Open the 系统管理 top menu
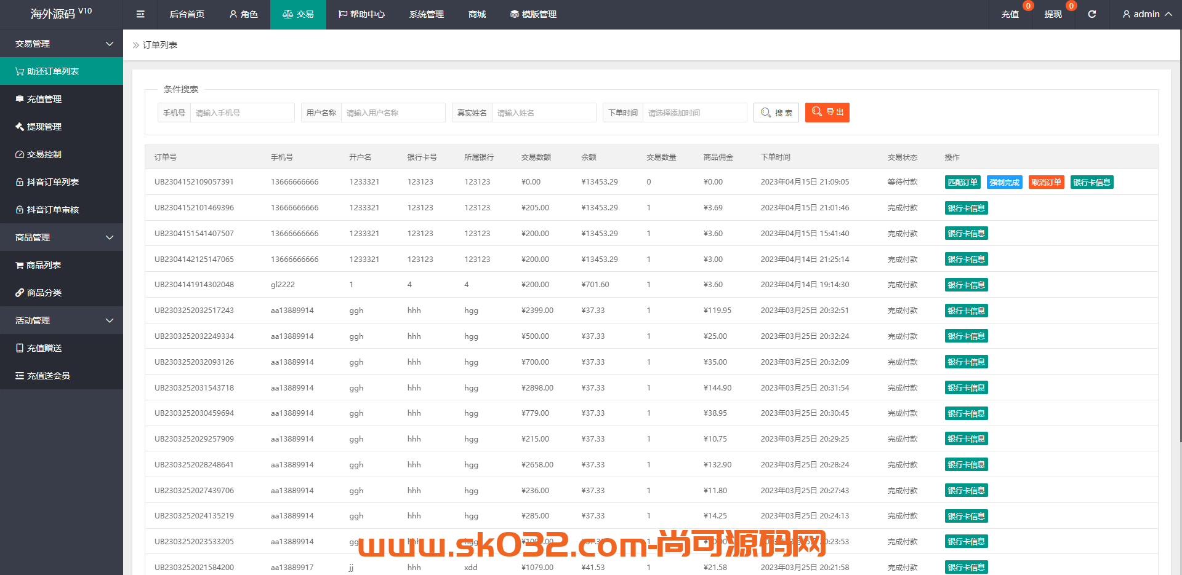The image size is (1182, 575). [427, 14]
